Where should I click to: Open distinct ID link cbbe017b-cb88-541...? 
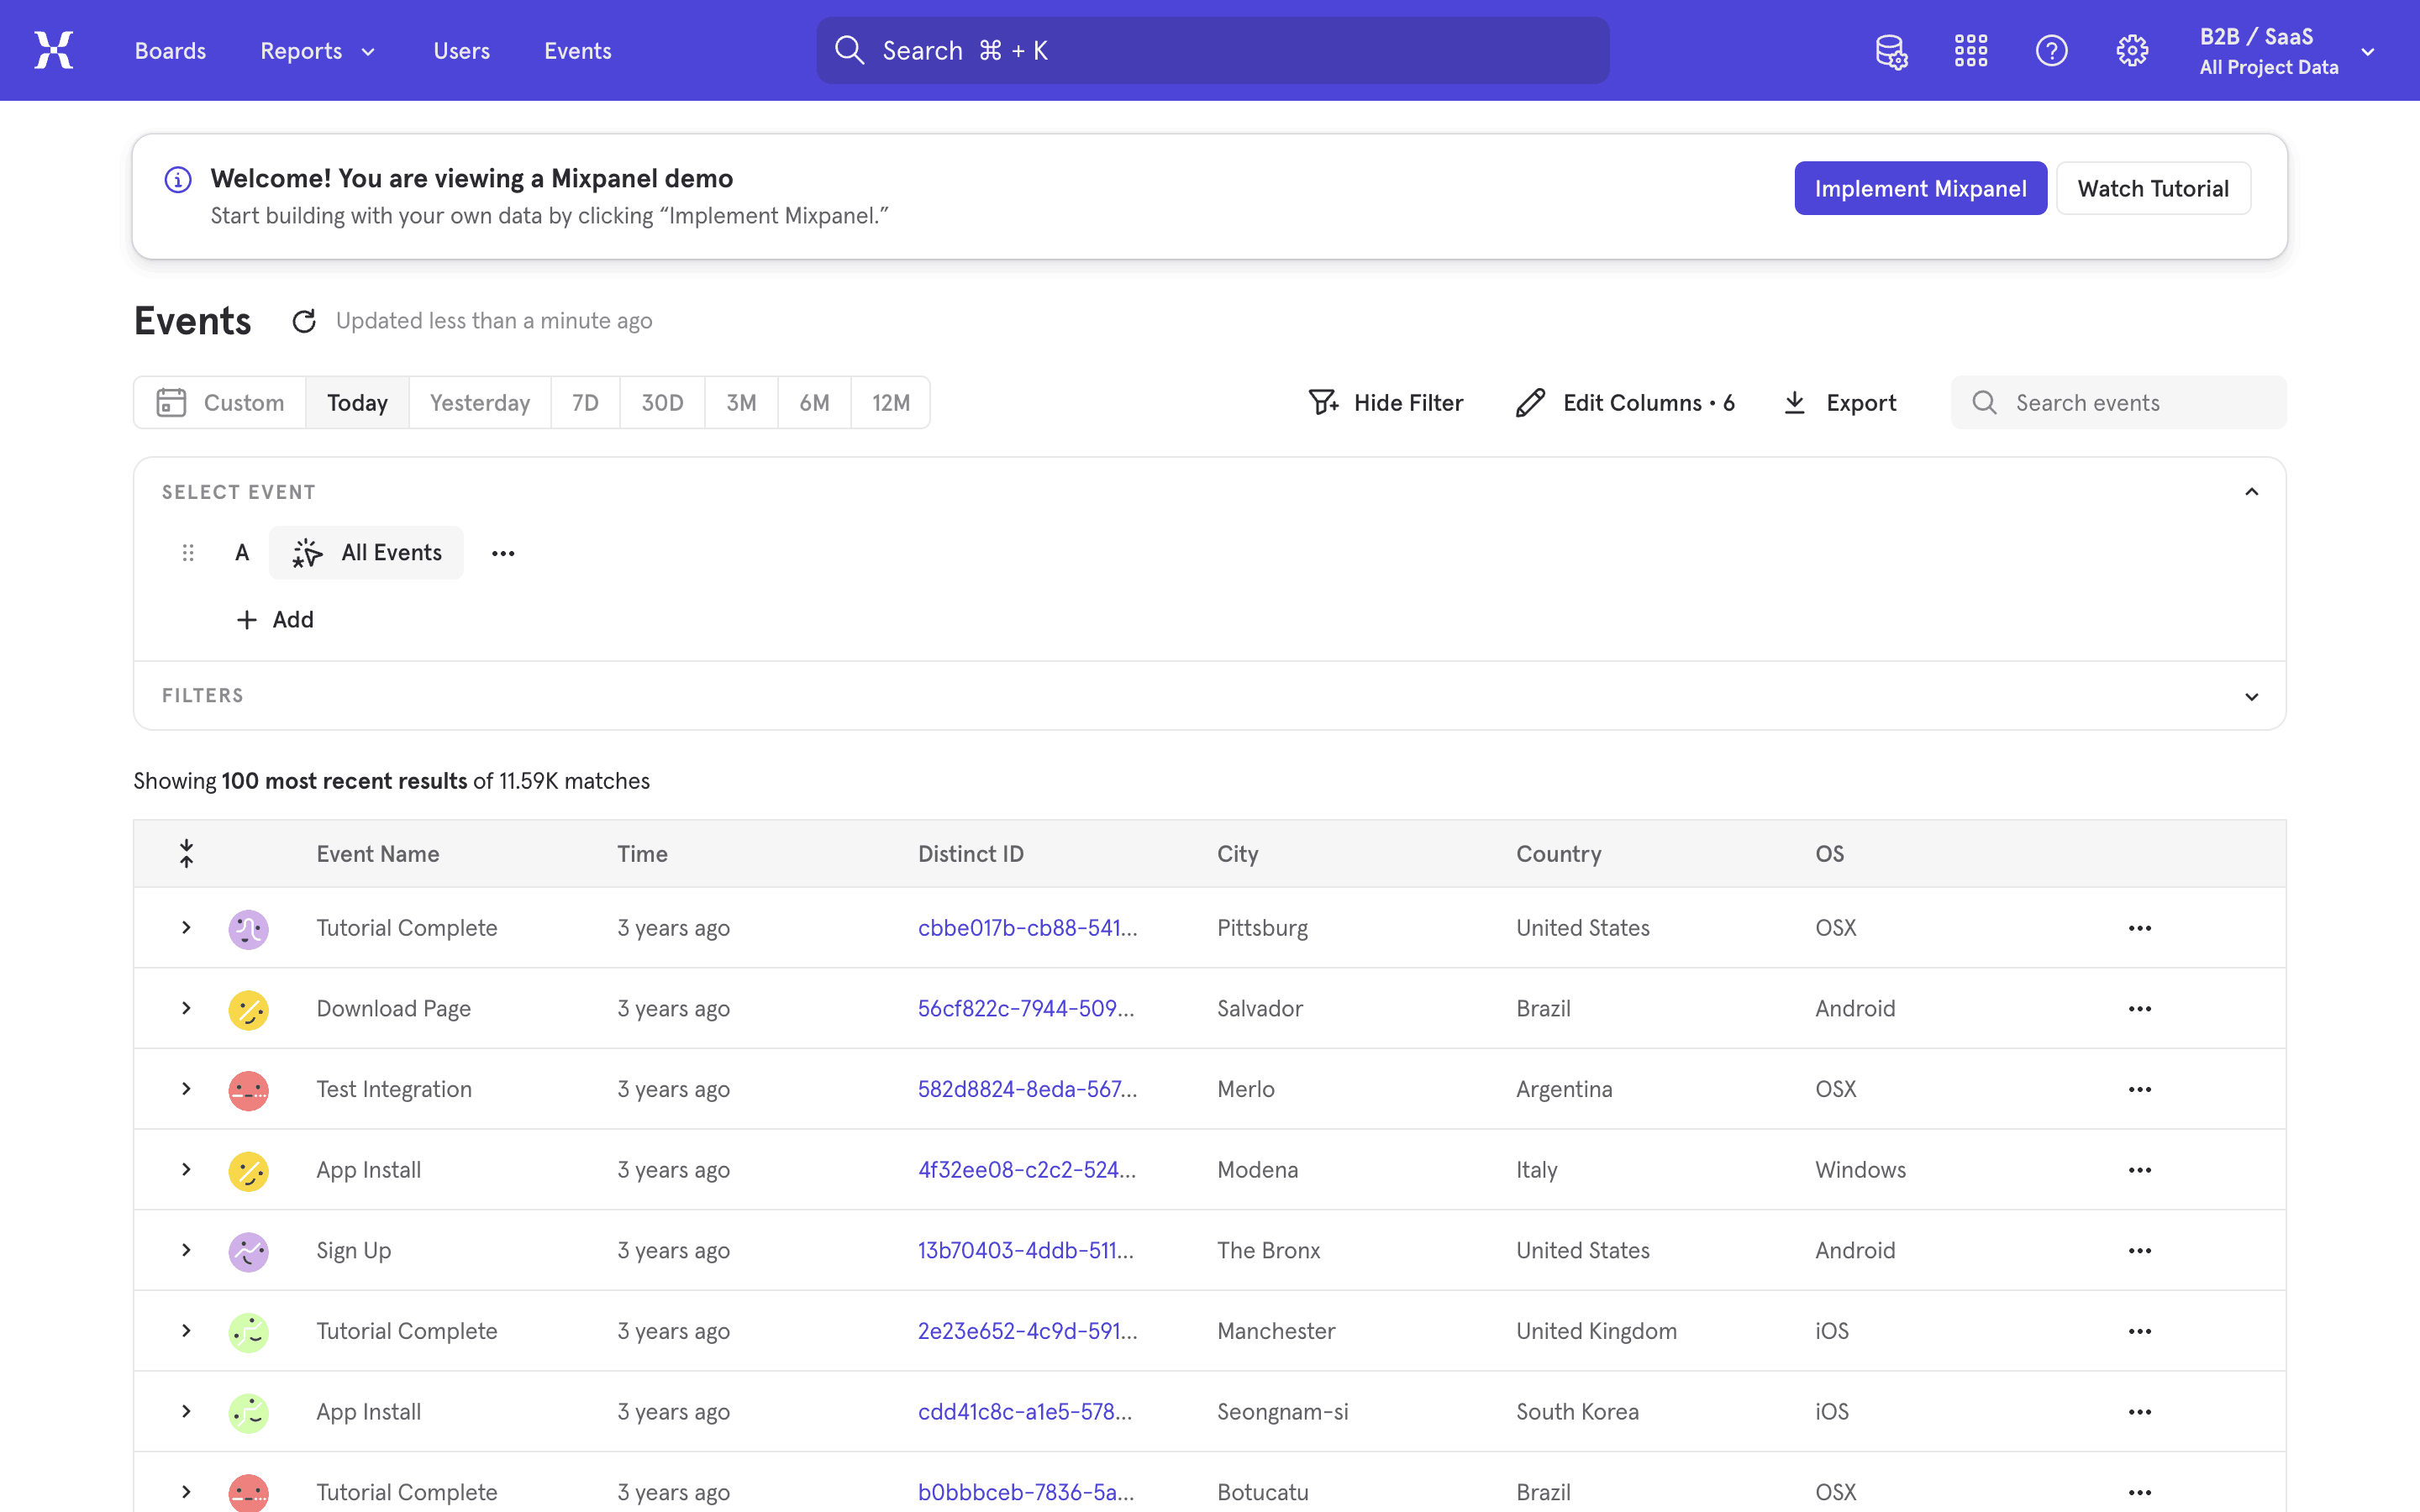click(x=1027, y=928)
